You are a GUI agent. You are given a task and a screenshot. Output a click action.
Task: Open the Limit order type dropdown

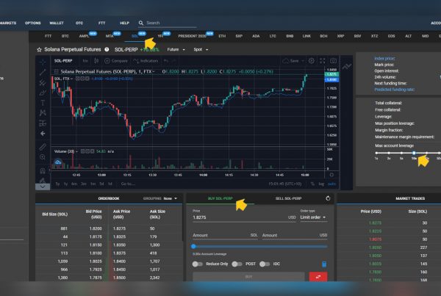click(x=313, y=217)
